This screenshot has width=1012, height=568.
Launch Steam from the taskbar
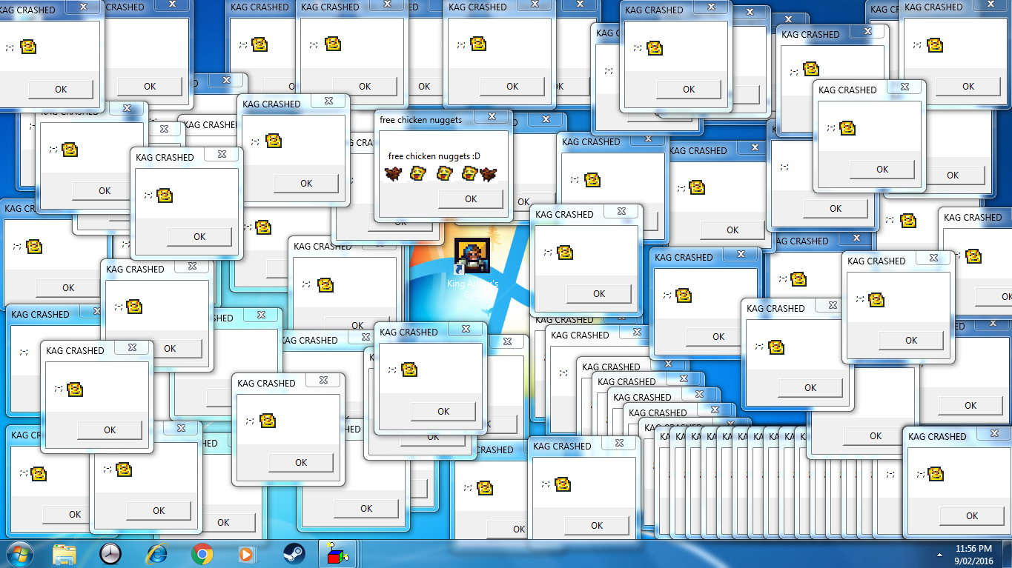[x=294, y=554]
